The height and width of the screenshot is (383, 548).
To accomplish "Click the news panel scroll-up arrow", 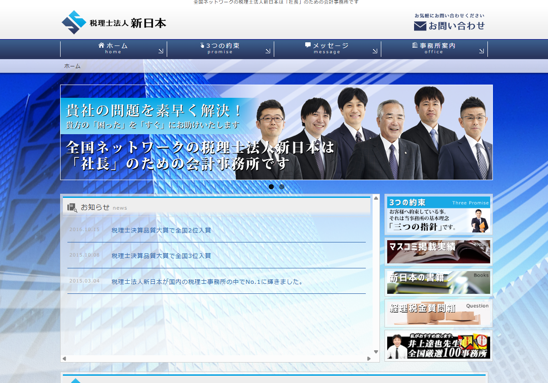I will pos(376,198).
